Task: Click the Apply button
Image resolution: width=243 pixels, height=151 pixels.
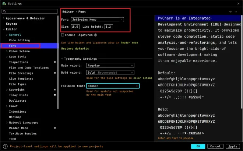Action: [233, 146]
